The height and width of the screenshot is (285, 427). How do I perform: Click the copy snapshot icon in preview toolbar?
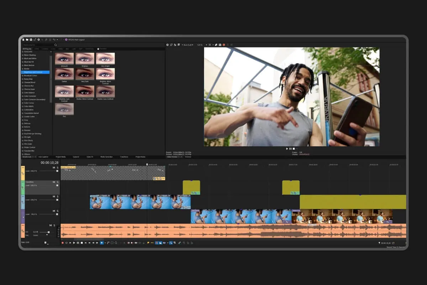click(216, 45)
